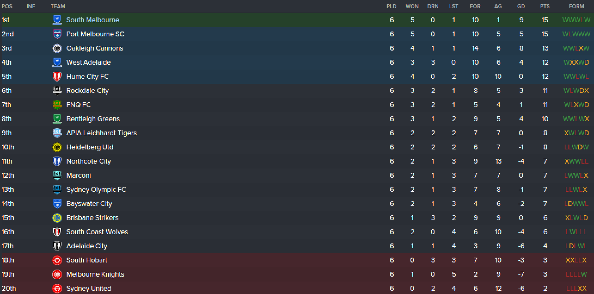This screenshot has width=594, height=294.
Task: Click Rockdale City's form results
Action: tap(576, 90)
